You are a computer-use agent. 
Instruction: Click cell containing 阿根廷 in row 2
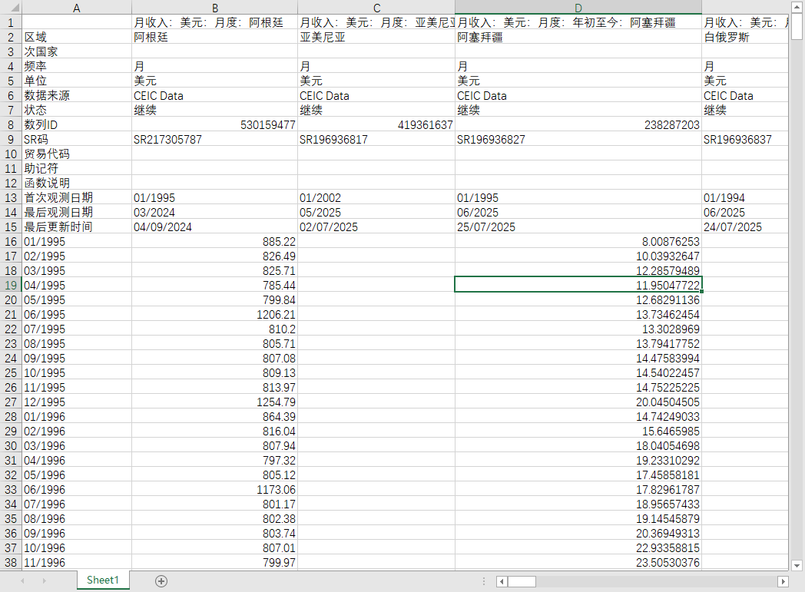tap(214, 37)
